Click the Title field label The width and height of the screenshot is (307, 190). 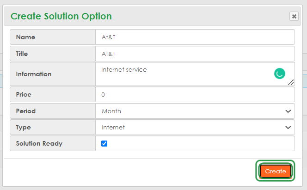[22, 54]
